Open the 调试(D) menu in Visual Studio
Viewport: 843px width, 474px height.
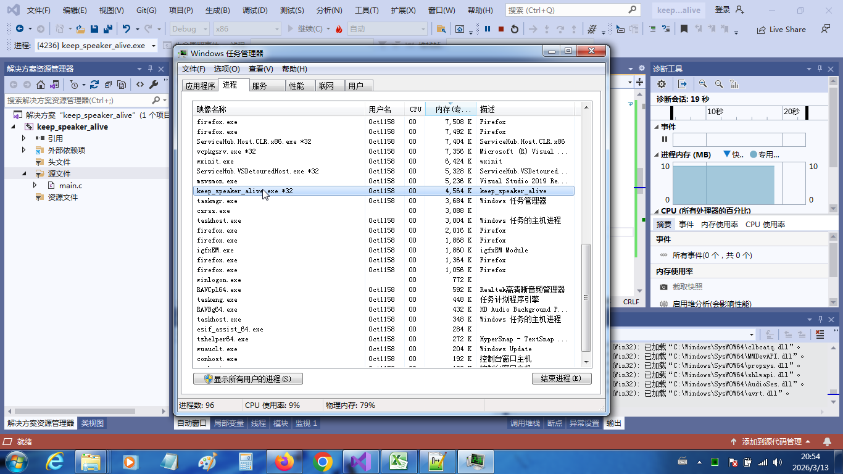(255, 10)
